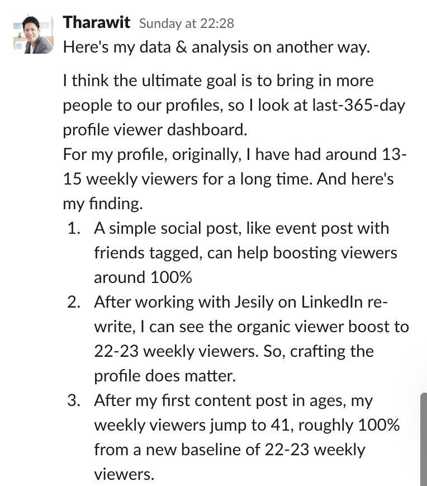Click the sender name Tharawit
Screen dimensions: 427x486
click(96, 22)
